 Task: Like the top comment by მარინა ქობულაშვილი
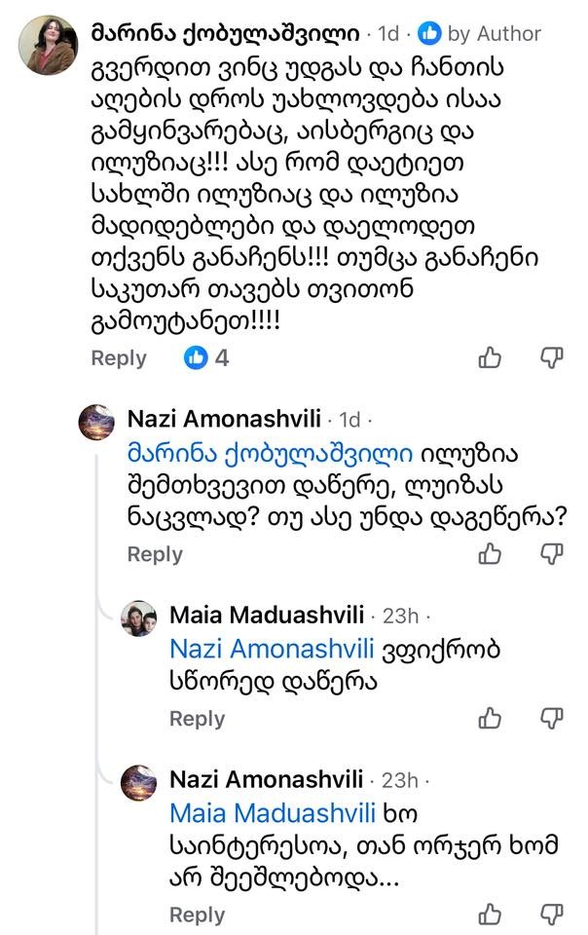(x=491, y=357)
